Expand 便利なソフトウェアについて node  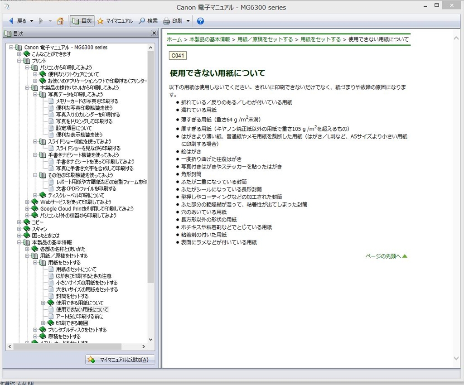click(x=35, y=74)
